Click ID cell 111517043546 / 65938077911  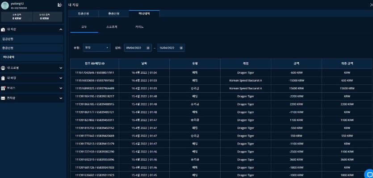95,73
